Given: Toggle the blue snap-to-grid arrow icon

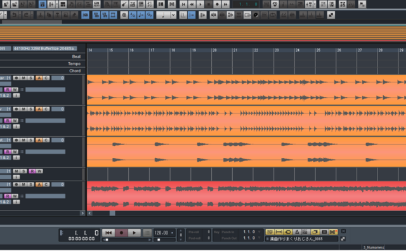Looking at the screenshot, I should click(192, 15).
